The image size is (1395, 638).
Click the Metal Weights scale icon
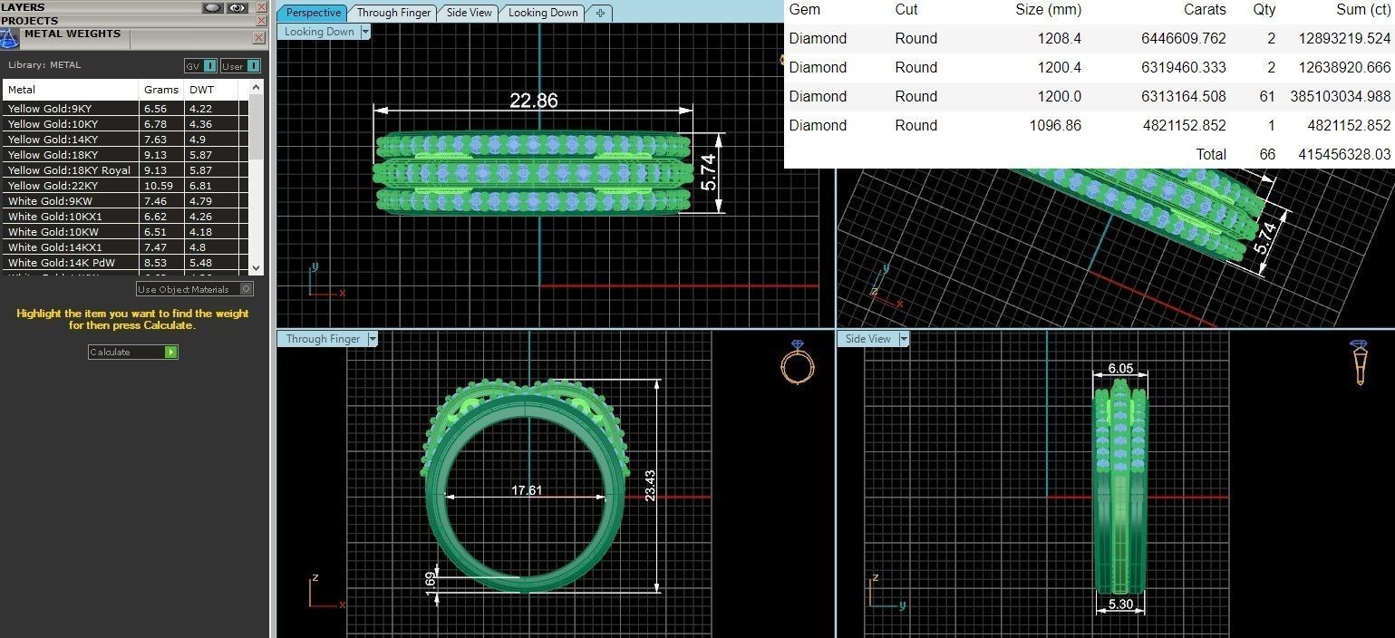point(9,39)
